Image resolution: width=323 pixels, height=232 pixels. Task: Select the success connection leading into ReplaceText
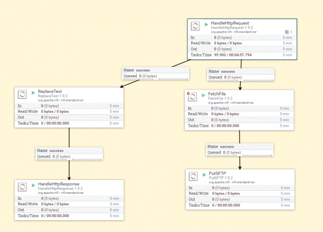click(156, 73)
